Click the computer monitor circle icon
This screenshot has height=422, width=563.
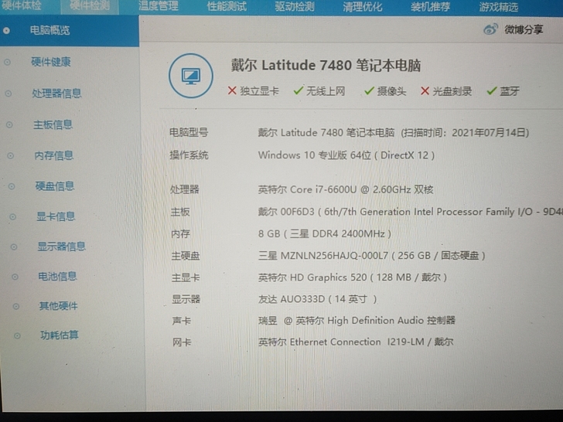coord(191,76)
